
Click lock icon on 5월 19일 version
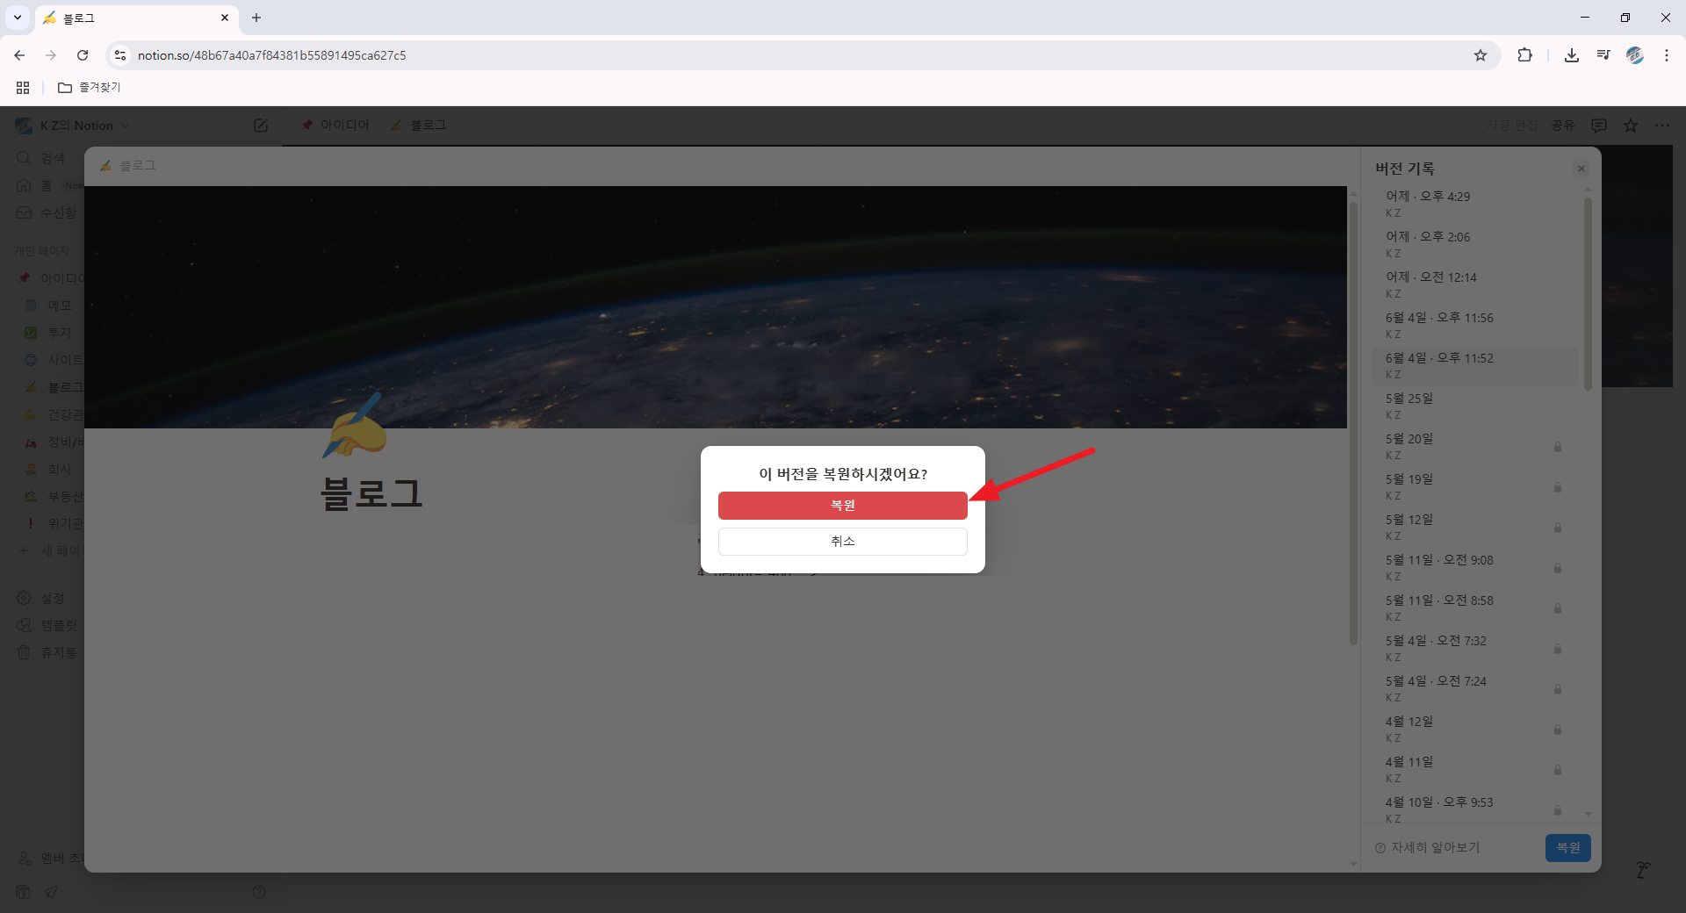[1557, 487]
